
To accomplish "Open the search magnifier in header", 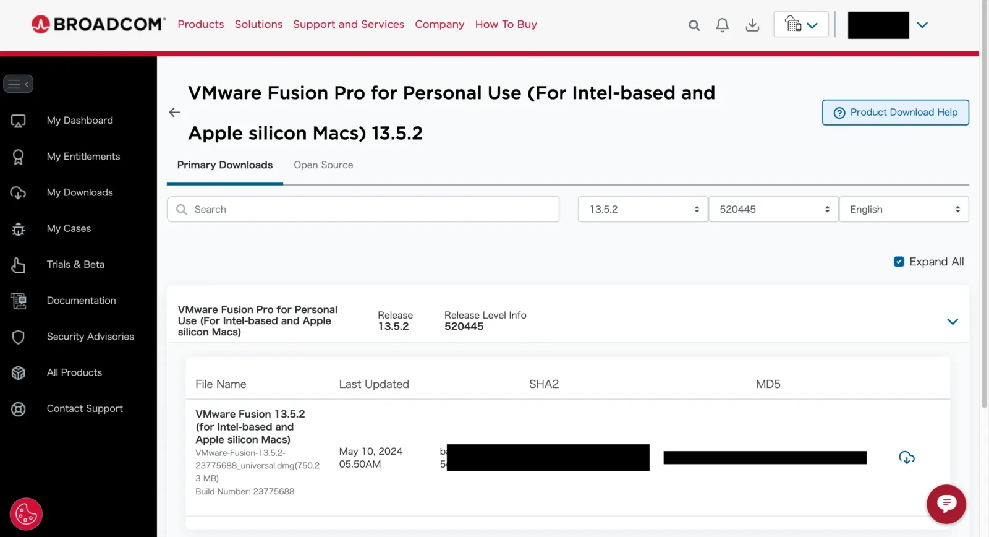I will [x=694, y=25].
